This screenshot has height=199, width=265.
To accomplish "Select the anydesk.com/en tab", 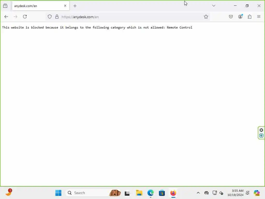I will pos(41,6).
